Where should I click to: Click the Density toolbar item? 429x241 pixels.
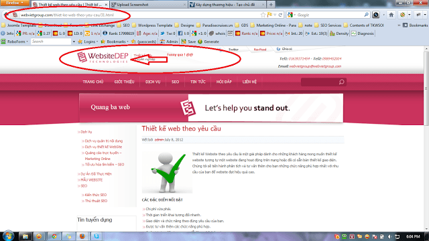click(339, 33)
